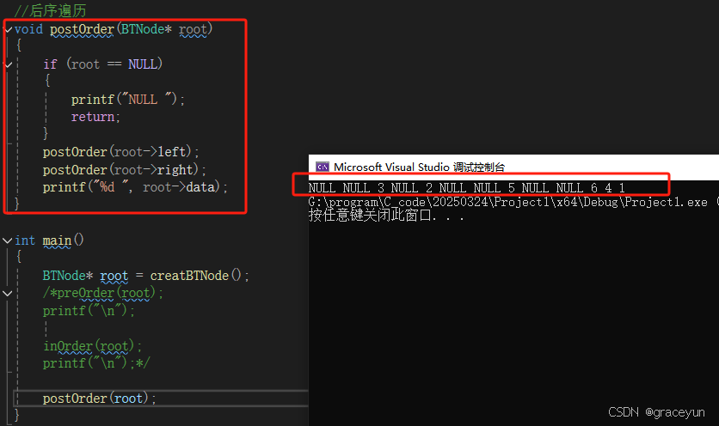Collapse the postOrder function fold chevron
The image size is (719, 426).
click(x=9, y=29)
